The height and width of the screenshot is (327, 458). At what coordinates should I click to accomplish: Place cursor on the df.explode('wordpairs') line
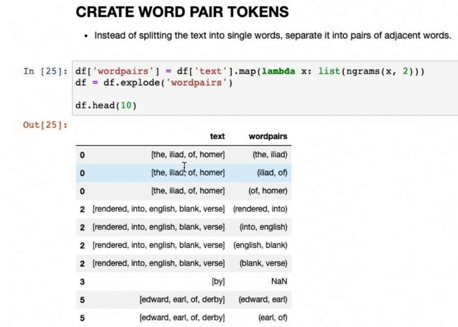pos(154,83)
